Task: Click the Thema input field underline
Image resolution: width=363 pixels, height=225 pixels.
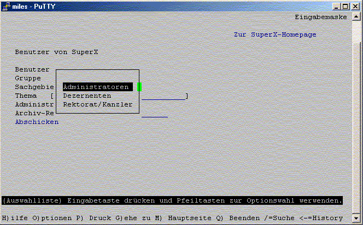Action: [163, 99]
